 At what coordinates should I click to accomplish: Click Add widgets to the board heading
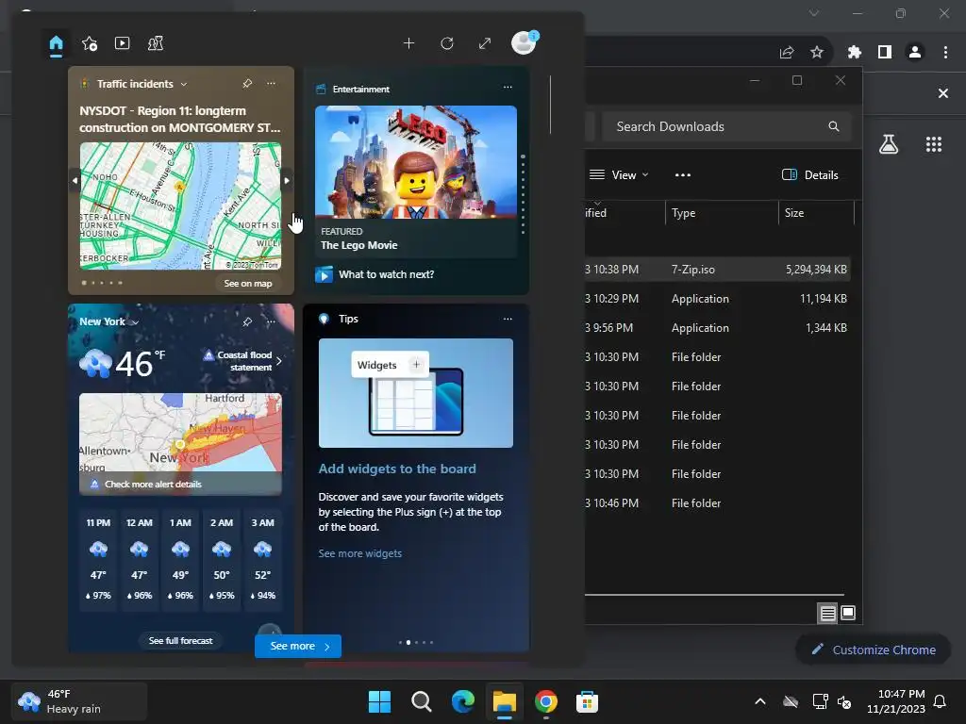click(x=397, y=469)
